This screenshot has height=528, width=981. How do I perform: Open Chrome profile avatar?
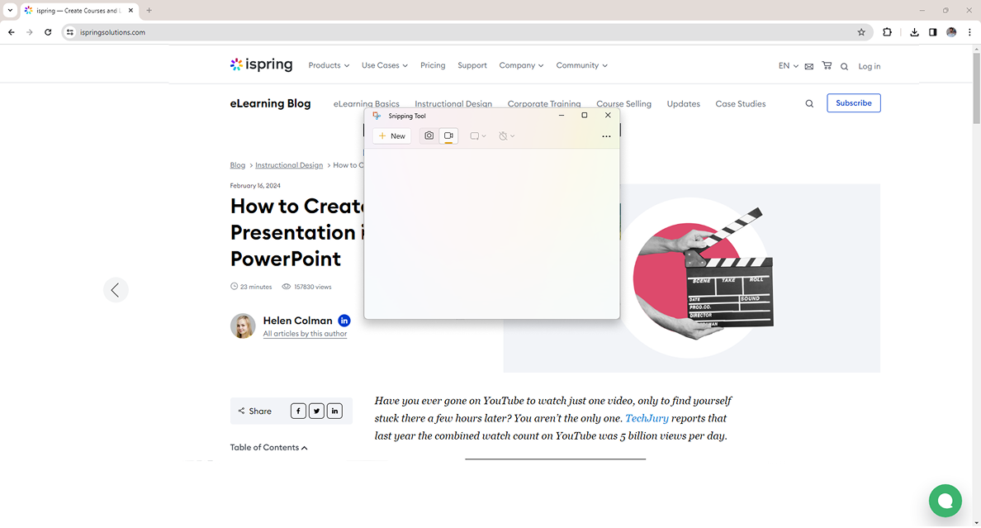tap(951, 32)
